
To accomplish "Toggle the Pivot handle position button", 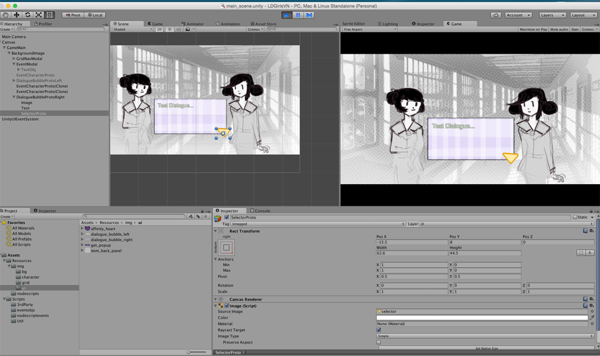I will [x=73, y=15].
